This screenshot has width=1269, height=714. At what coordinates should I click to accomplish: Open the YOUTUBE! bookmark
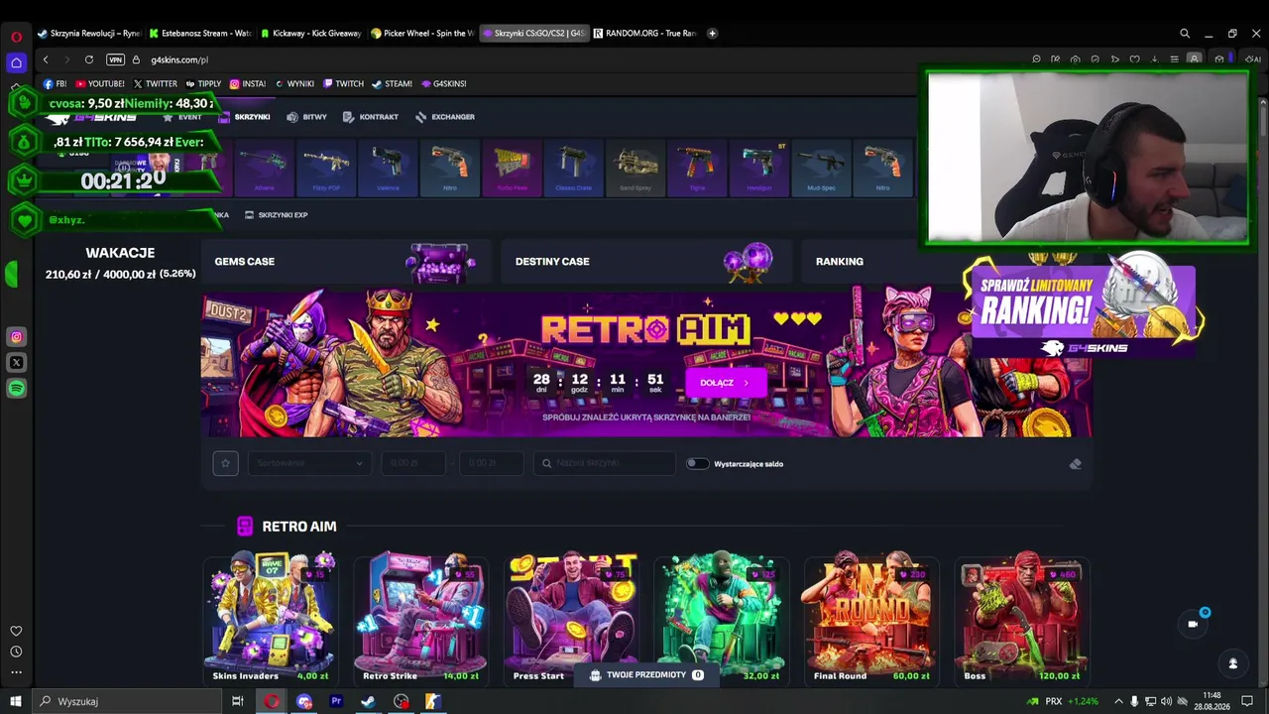(100, 84)
